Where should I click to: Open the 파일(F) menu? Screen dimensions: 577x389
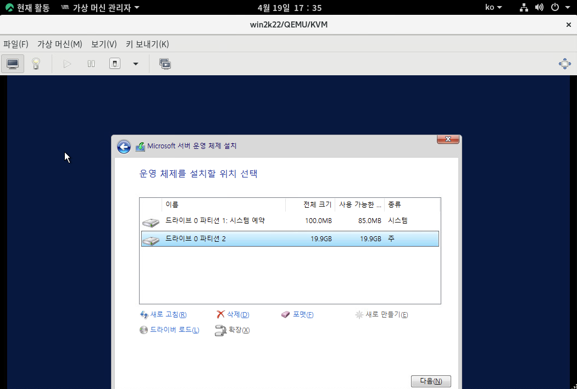(x=16, y=44)
